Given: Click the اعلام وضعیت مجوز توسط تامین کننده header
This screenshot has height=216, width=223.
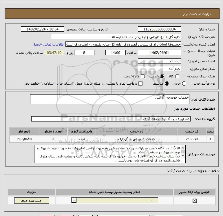Looking at the screenshot, I should pos(114,192).
